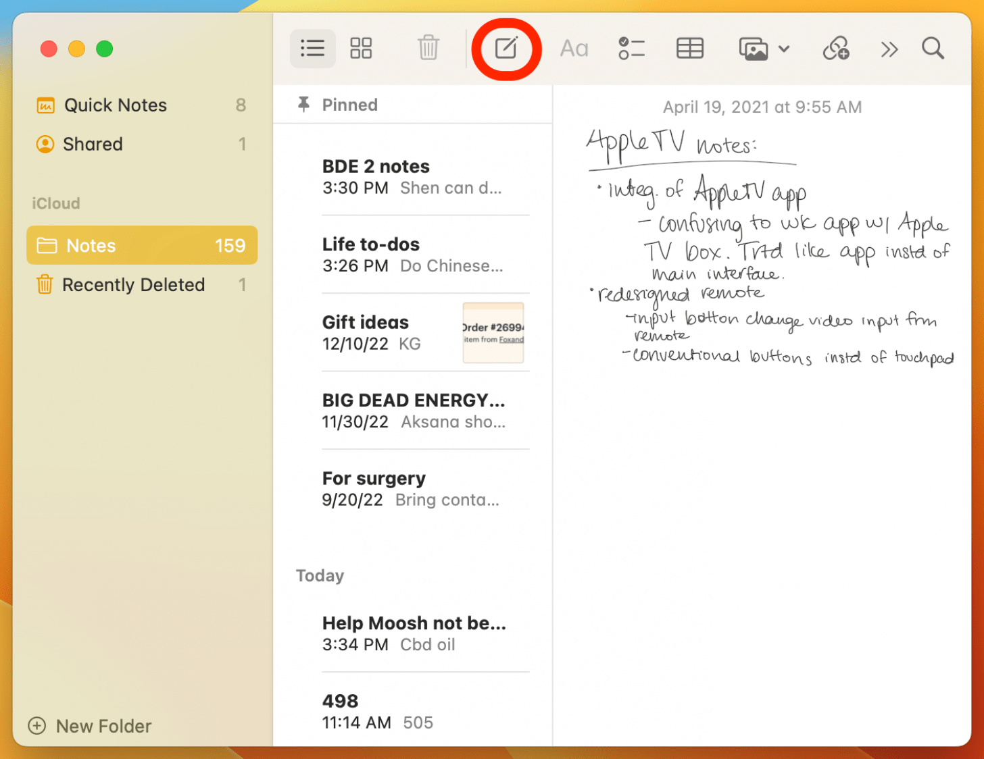Click the Gift ideas note thumbnail
Screen dimensions: 984x759
click(x=493, y=332)
